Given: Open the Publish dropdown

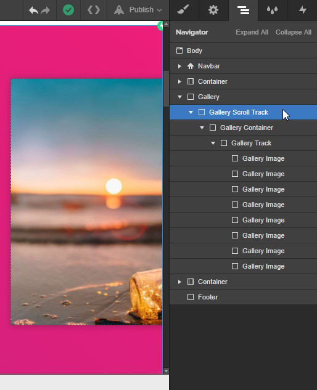Looking at the screenshot, I should (x=138, y=10).
